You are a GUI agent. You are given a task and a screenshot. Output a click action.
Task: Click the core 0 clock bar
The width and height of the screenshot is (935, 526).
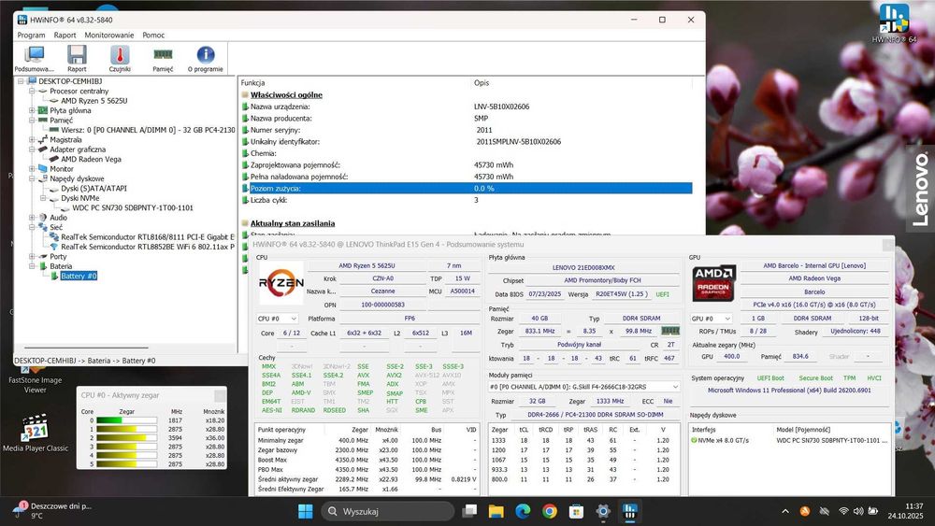[x=126, y=420]
